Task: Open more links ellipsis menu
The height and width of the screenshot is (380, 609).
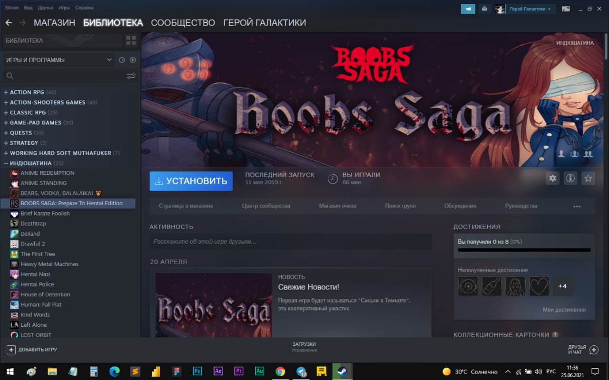Action: pos(577,206)
